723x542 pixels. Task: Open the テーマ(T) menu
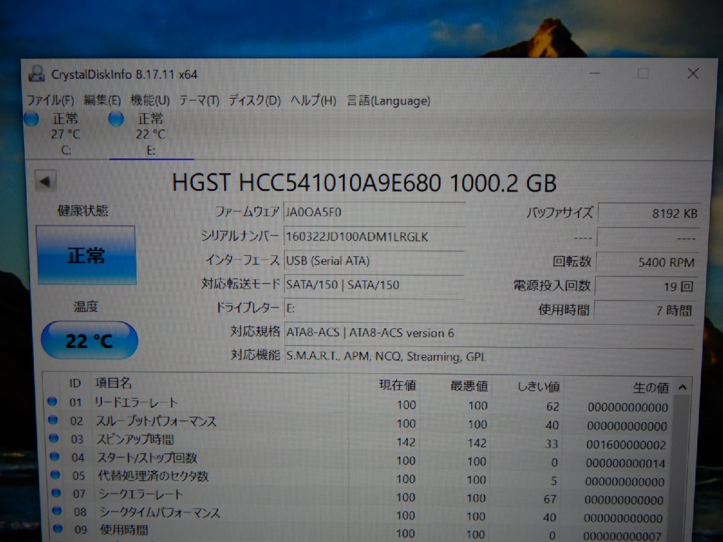(x=199, y=101)
